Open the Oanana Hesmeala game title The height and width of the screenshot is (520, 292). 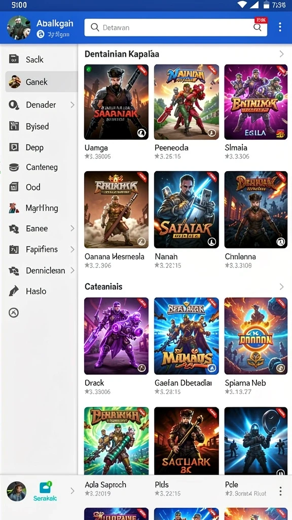(x=114, y=256)
